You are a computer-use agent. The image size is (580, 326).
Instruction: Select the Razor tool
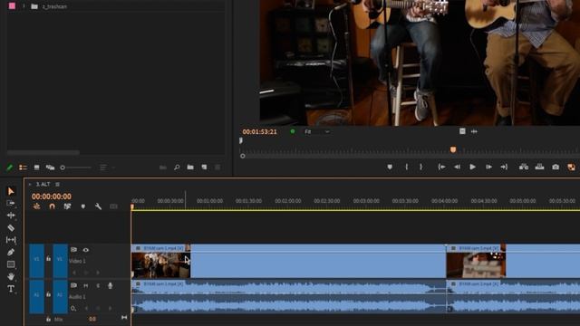11,227
